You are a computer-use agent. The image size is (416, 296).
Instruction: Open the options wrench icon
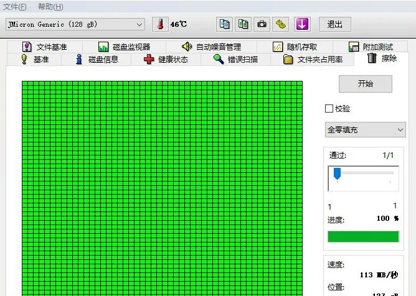[x=281, y=24]
